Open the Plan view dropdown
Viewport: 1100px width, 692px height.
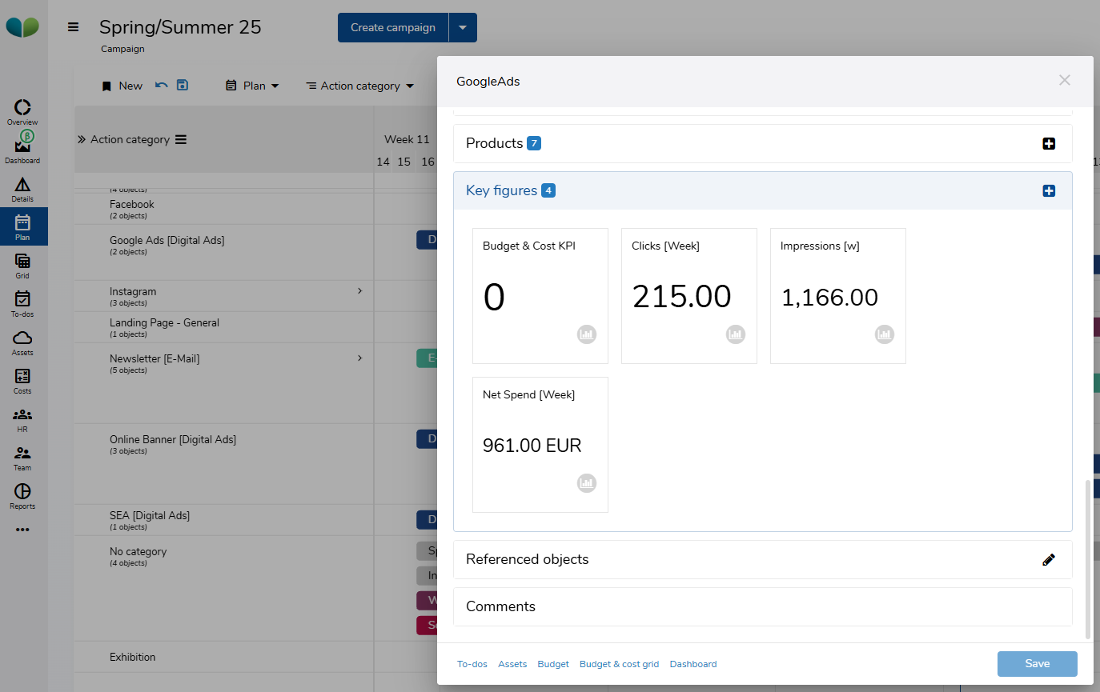[x=252, y=86]
